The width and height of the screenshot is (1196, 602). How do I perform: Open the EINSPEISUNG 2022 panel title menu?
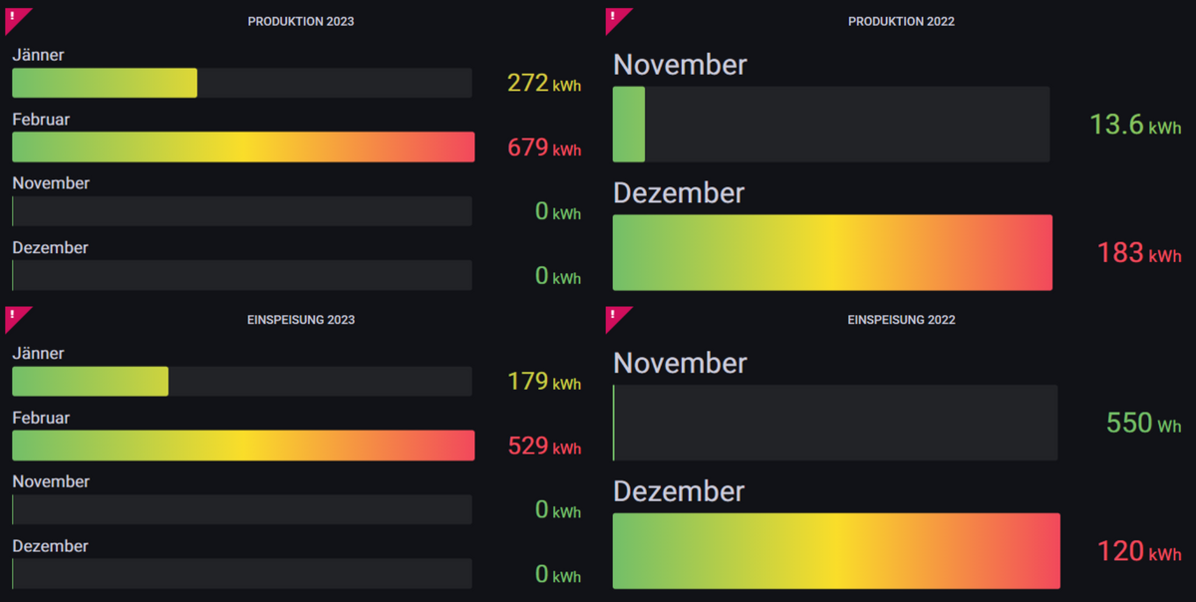pyautogui.click(x=901, y=320)
